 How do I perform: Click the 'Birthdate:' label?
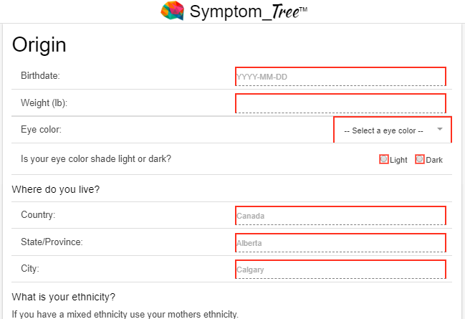coord(40,75)
